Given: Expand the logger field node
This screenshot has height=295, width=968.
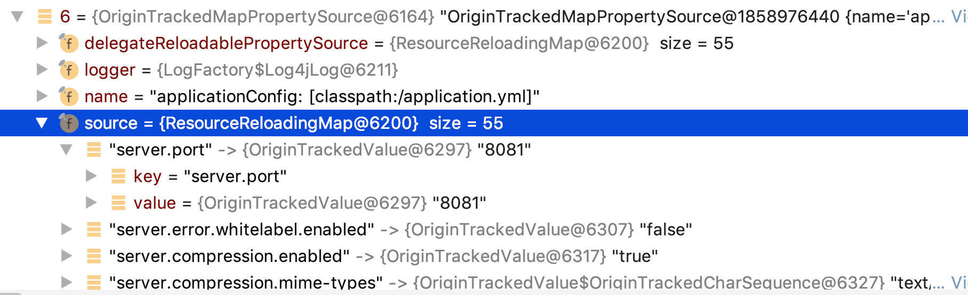Looking at the screenshot, I should [x=42, y=70].
